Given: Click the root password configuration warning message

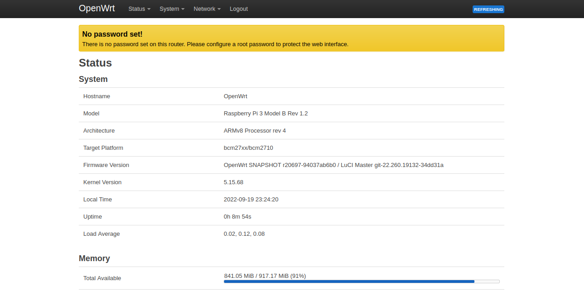Looking at the screenshot, I should click(x=215, y=44).
